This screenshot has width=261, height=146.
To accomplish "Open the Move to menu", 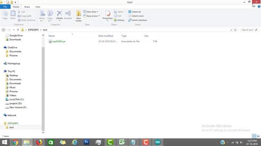I will point(42,16).
